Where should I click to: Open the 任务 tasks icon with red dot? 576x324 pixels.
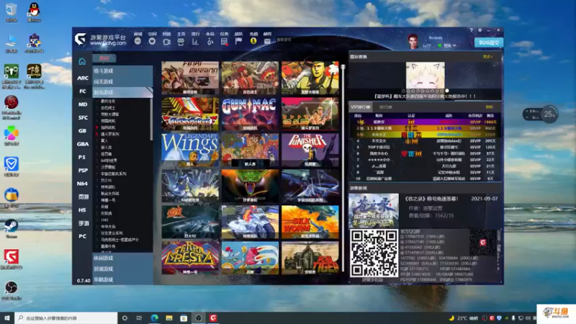pyautogui.click(x=224, y=42)
